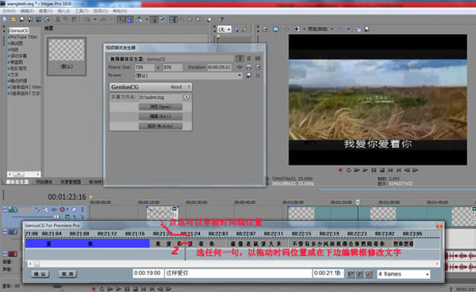The image size is (476, 292).
Task: Click the Delete preset X icon
Action: click(x=258, y=75)
